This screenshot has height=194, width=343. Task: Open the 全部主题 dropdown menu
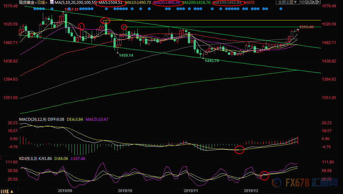coord(288,2)
